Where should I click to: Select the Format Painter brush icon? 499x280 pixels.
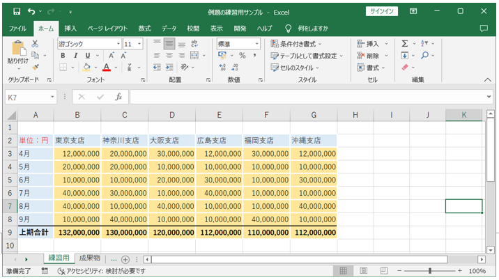point(35,67)
